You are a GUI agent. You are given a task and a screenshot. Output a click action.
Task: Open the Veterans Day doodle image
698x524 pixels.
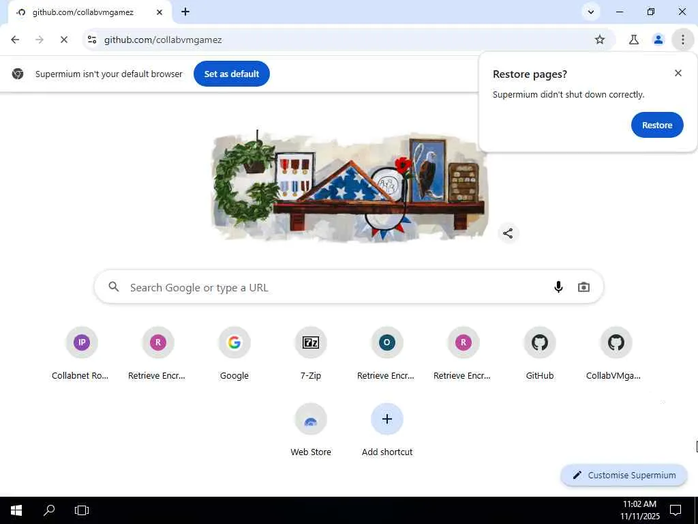[350, 187]
